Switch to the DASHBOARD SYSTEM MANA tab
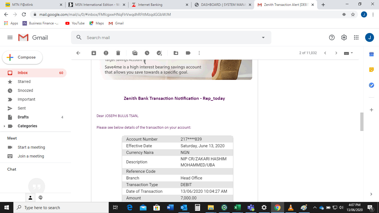This screenshot has width=379, height=213. [x=223, y=5]
